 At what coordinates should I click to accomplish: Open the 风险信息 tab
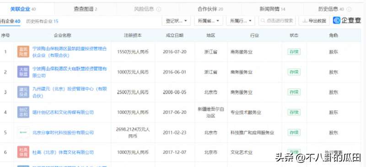(x=147, y=9)
